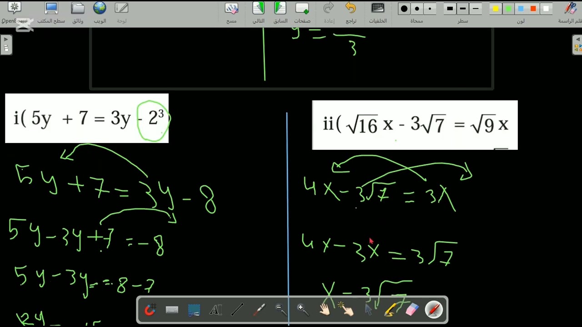Select the medium line width
This screenshot has width=582, height=327.
[463, 9]
